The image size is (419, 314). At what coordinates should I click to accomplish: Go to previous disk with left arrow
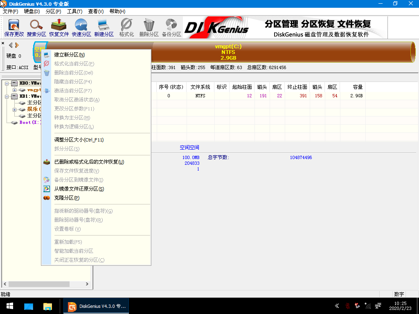point(11,45)
